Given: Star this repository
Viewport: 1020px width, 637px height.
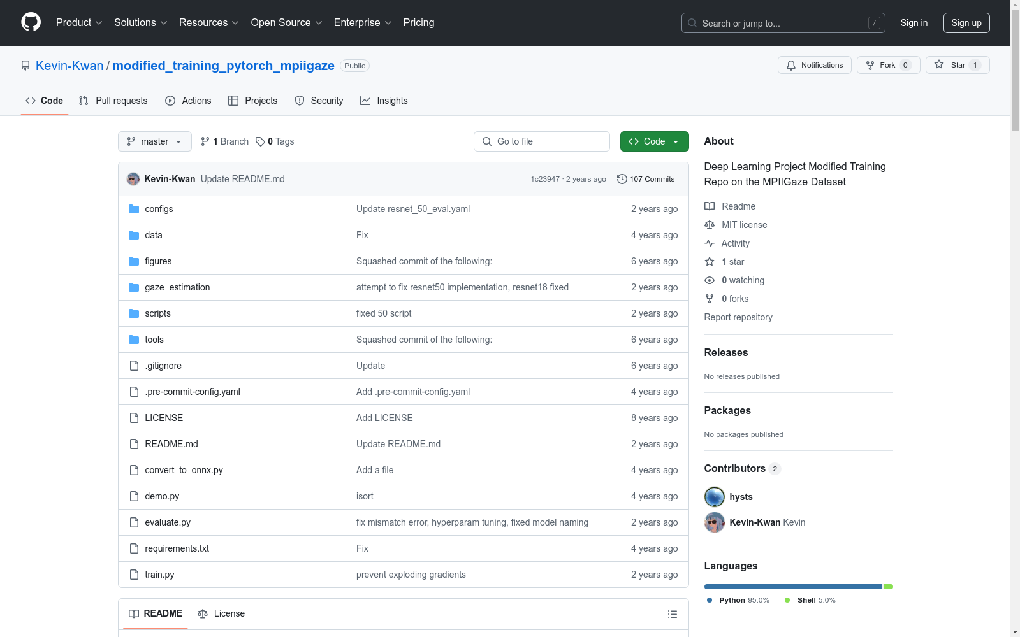Looking at the screenshot, I should point(957,65).
